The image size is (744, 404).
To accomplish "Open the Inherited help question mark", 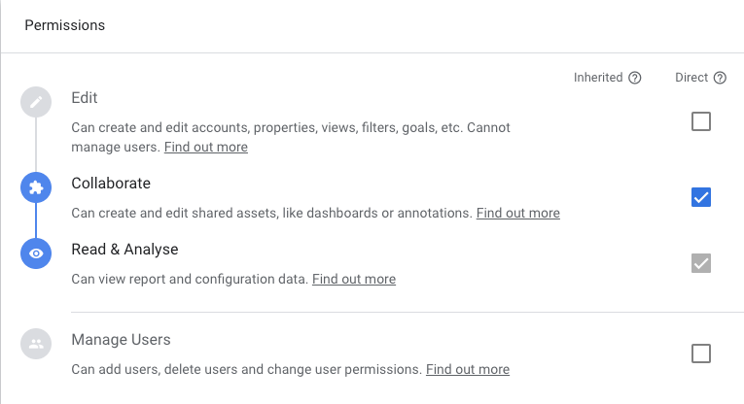I will coord(635,78).
